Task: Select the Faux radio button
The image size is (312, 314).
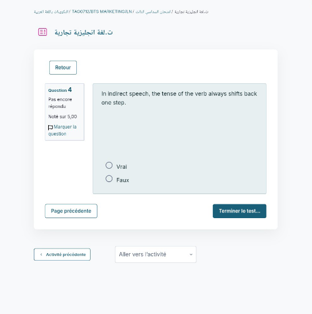Action: pos(109,179)
